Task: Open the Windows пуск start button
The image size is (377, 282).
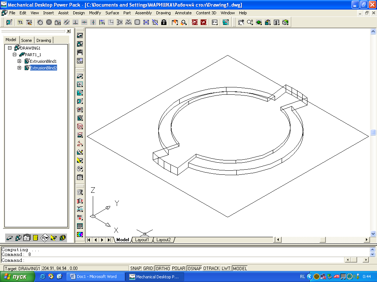Action: (x=17, y=277)
